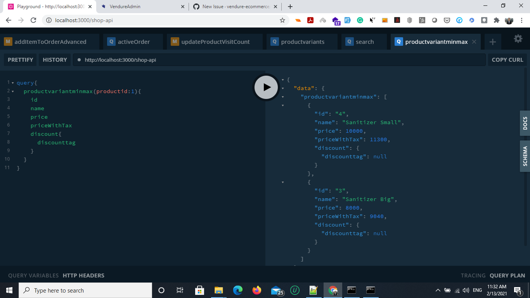Close the productvariantminmax tab

pos(474,42)
